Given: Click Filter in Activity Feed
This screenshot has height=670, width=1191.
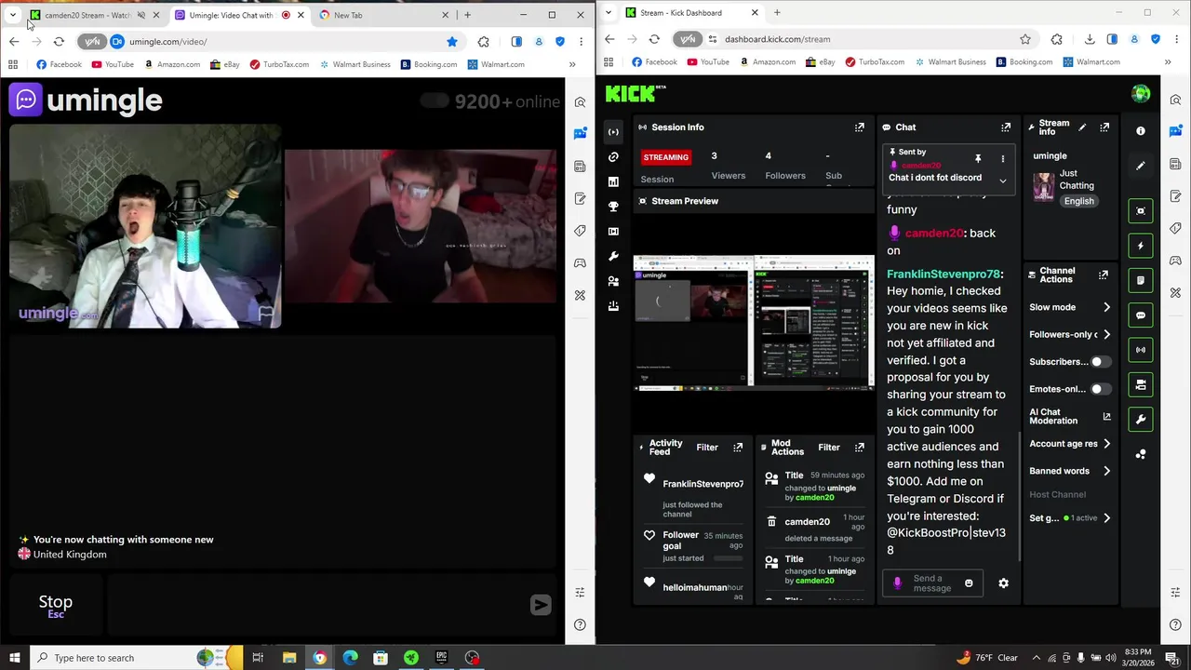Looking at the screenshot, I should coord(707,448).
